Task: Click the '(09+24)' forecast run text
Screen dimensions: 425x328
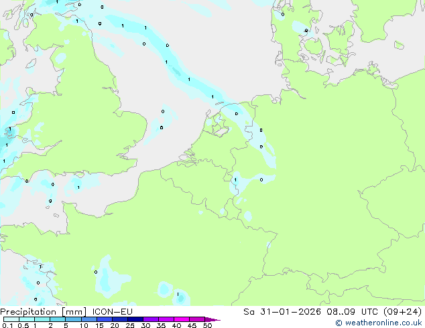Action: (403, 312)
